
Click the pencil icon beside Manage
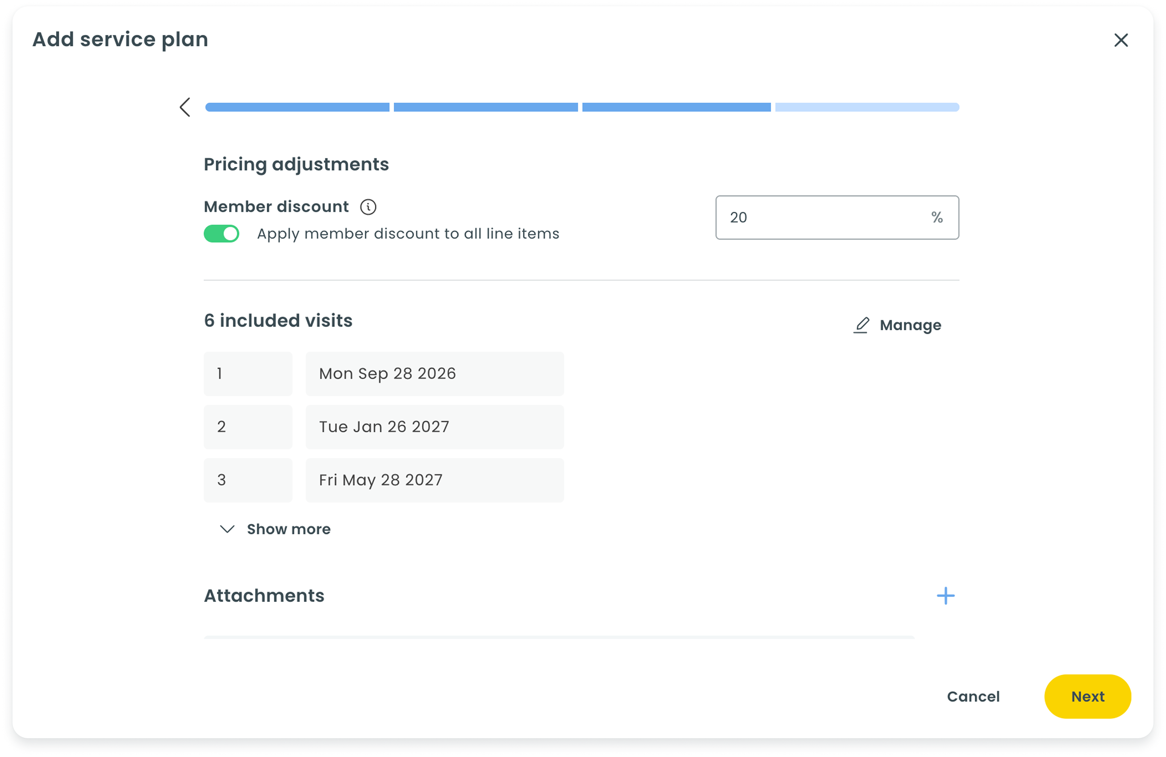coord(861,325)
